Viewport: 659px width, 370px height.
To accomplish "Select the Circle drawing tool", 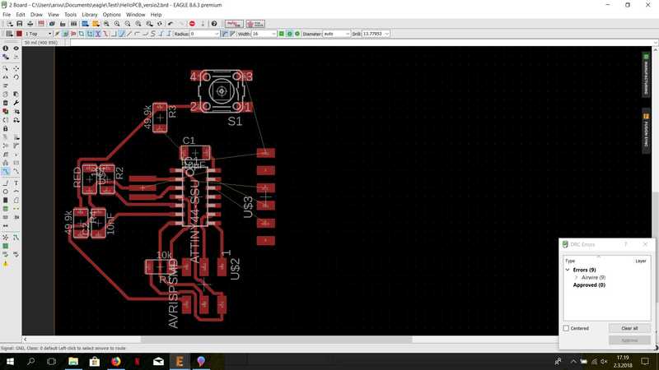I will [6, 192].
